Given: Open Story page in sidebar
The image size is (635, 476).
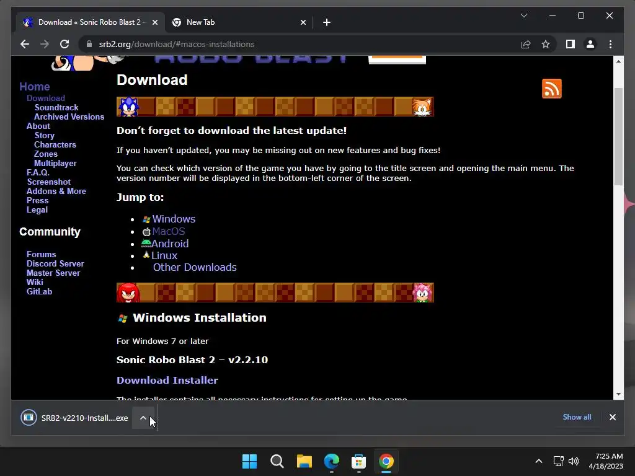Looking at the screenshot, I should point(44,135).
